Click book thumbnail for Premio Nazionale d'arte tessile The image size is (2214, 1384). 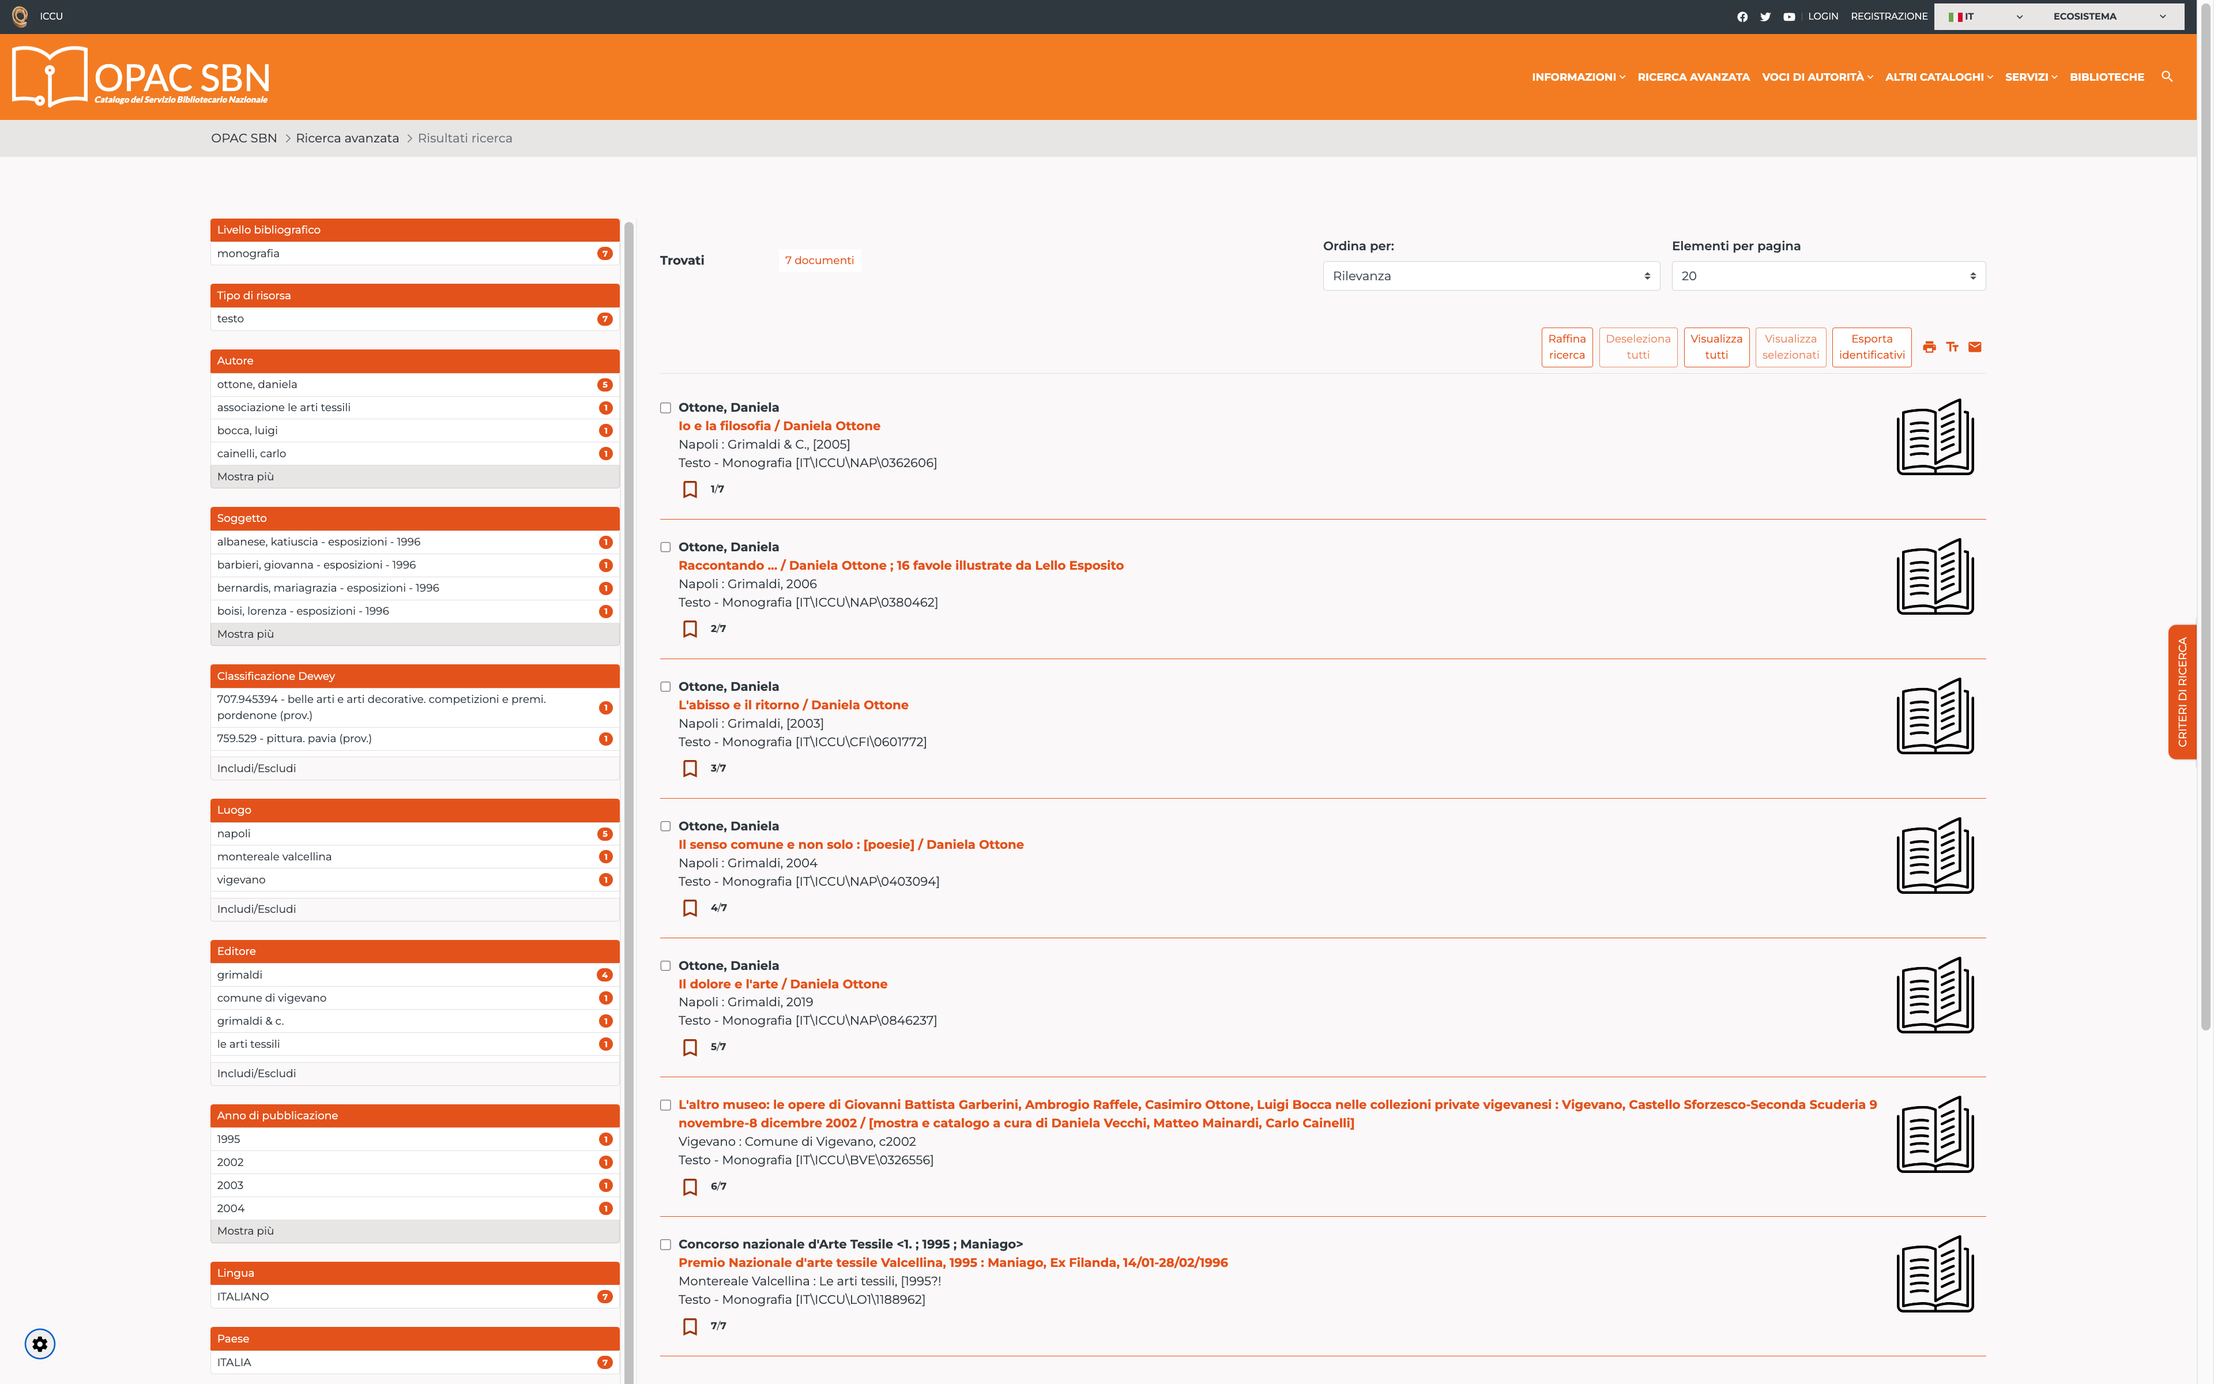1935,1273
